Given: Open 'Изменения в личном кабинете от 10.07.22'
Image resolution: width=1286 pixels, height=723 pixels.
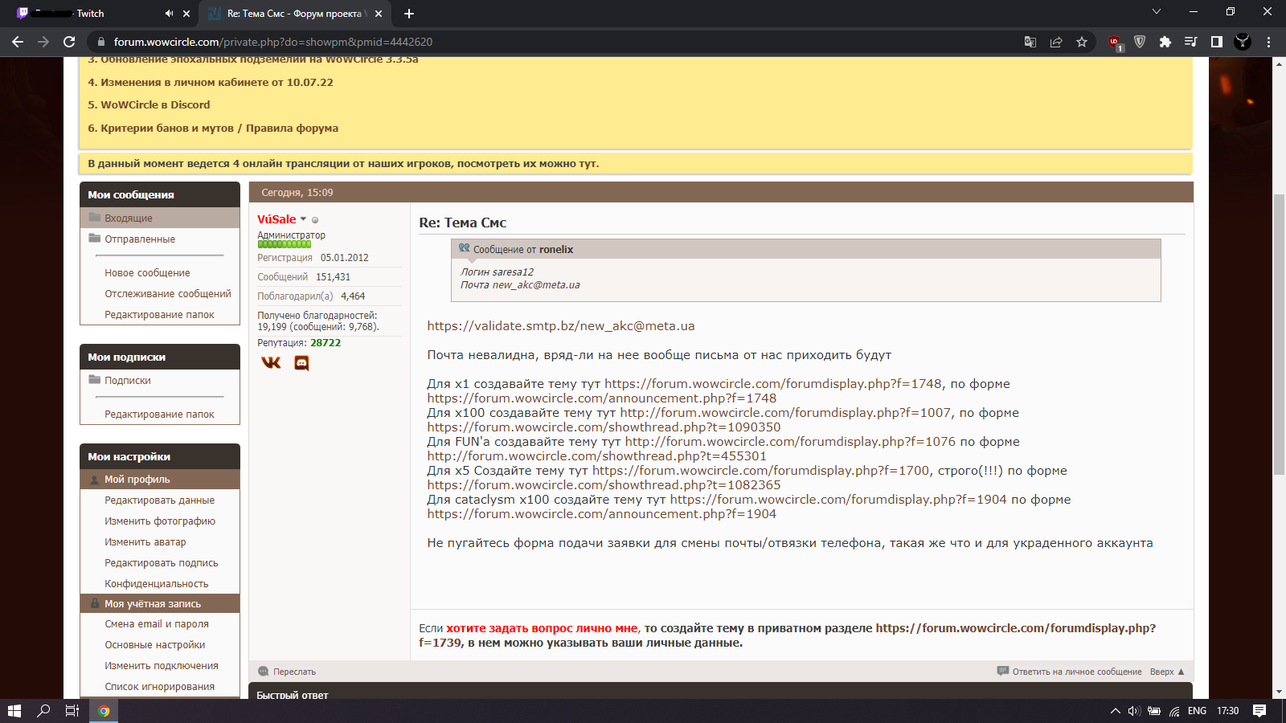Looking at the screenshot, I should click(x=211, y=83).
